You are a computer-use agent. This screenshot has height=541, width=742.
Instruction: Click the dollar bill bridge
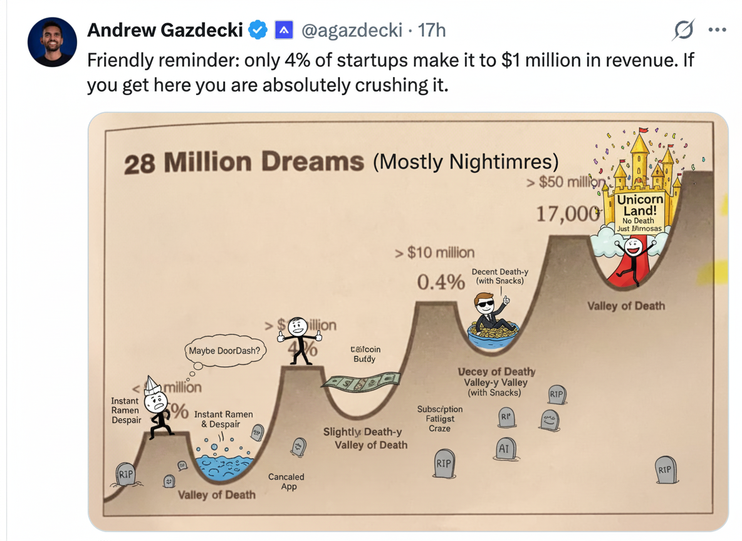point(360,383)
